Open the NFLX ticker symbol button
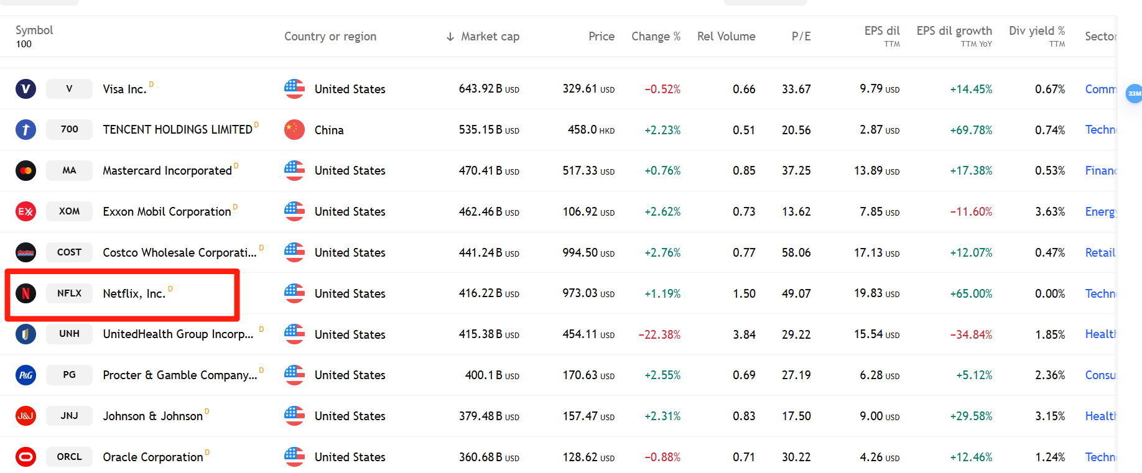 tap(69, 293)
